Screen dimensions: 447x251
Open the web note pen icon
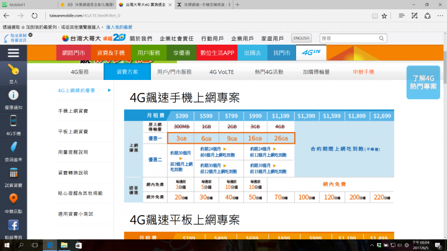tap(415, 15)
